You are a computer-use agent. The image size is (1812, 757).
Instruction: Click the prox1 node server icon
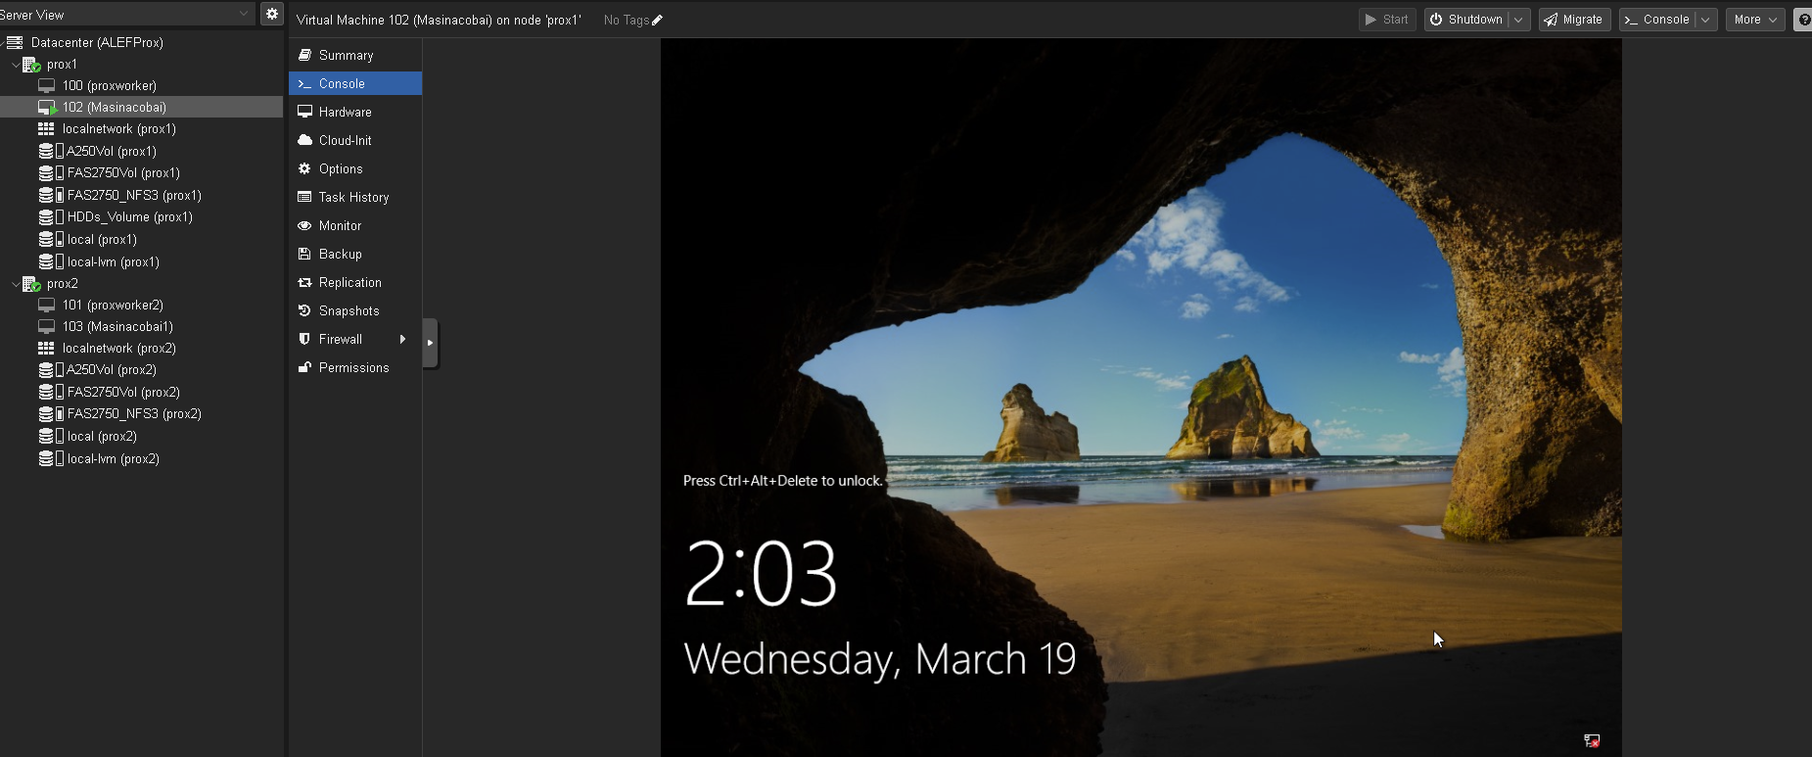(31, 65)
